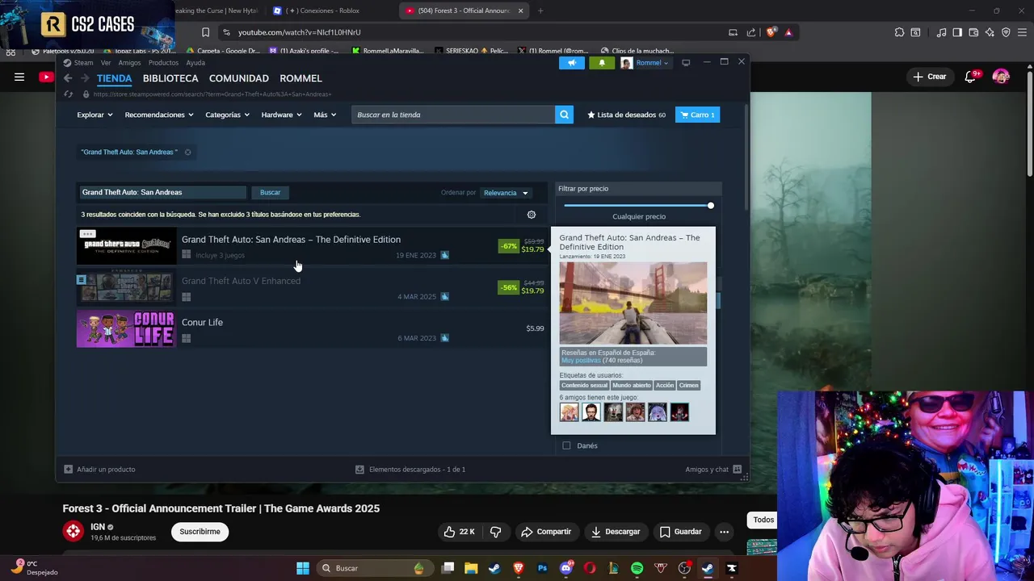
Task: Expand Categorías dropdown menu
Action: pos(227,115)
